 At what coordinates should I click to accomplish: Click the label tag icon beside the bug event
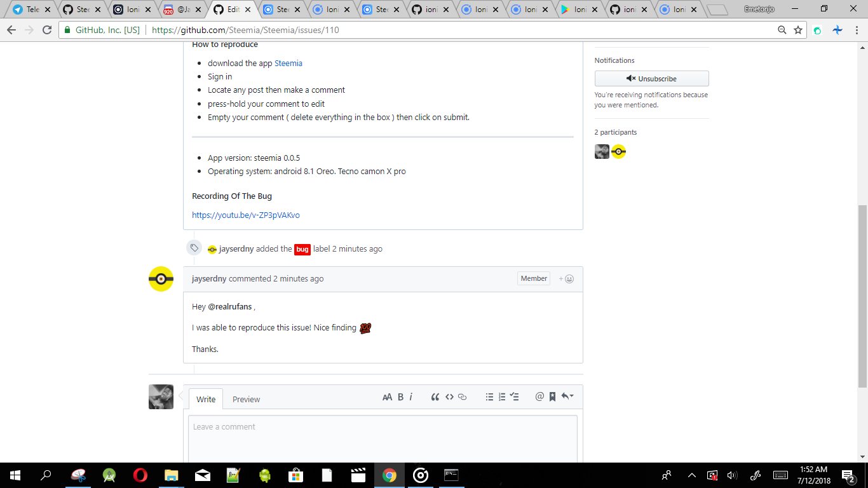(x=194, y=248)
